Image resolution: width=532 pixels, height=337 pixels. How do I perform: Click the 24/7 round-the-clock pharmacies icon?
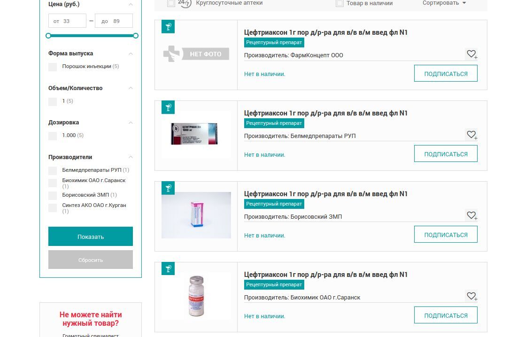click(x=185, y=3)
